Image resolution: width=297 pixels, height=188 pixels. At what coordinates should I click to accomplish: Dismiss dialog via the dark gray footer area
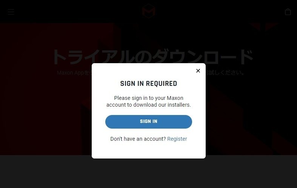(x=149, y=173)
